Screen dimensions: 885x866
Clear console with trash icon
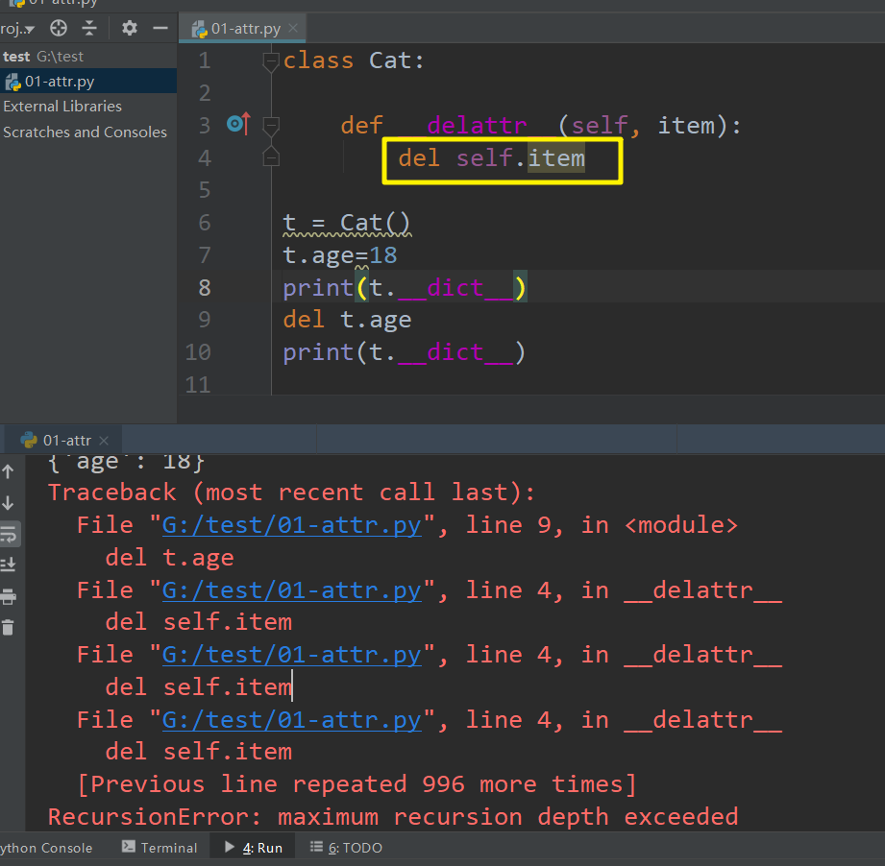click(x=8, y=628)
